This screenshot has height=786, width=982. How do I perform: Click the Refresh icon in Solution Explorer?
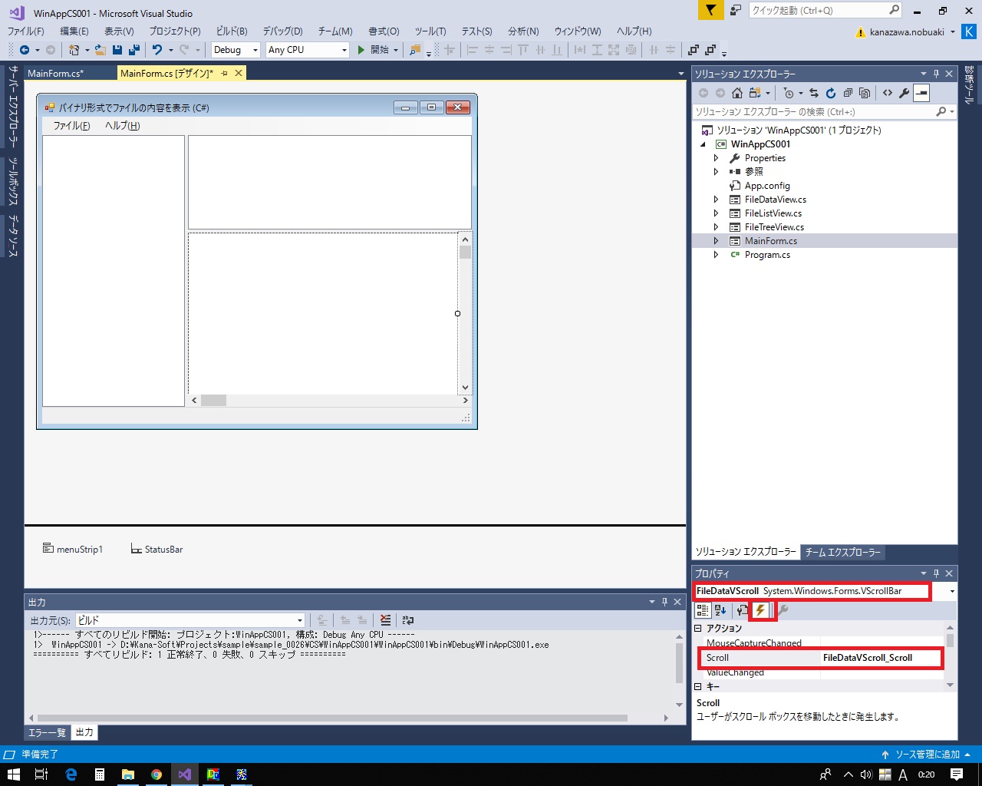(x=831, y=93)
